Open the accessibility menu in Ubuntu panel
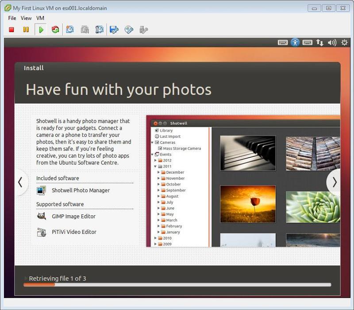Image resolution: width=354 pixels, height=310 pixels. click(295, 43)
